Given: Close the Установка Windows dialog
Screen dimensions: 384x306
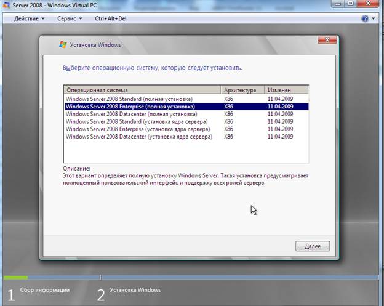Looking at the screenshot, I should (327, 40).
